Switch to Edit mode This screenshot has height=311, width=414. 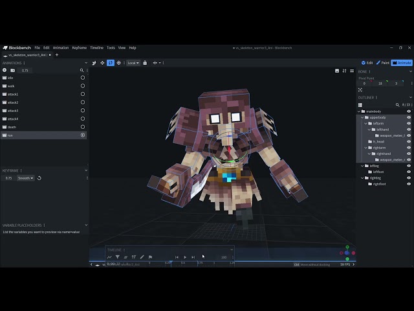point(367,63)
